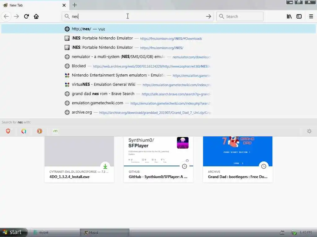Switch to the mypal taskbar item

point(54,232)
